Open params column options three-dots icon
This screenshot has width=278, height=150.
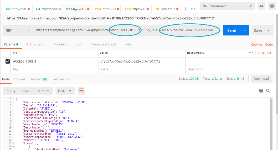coord(250,53)
